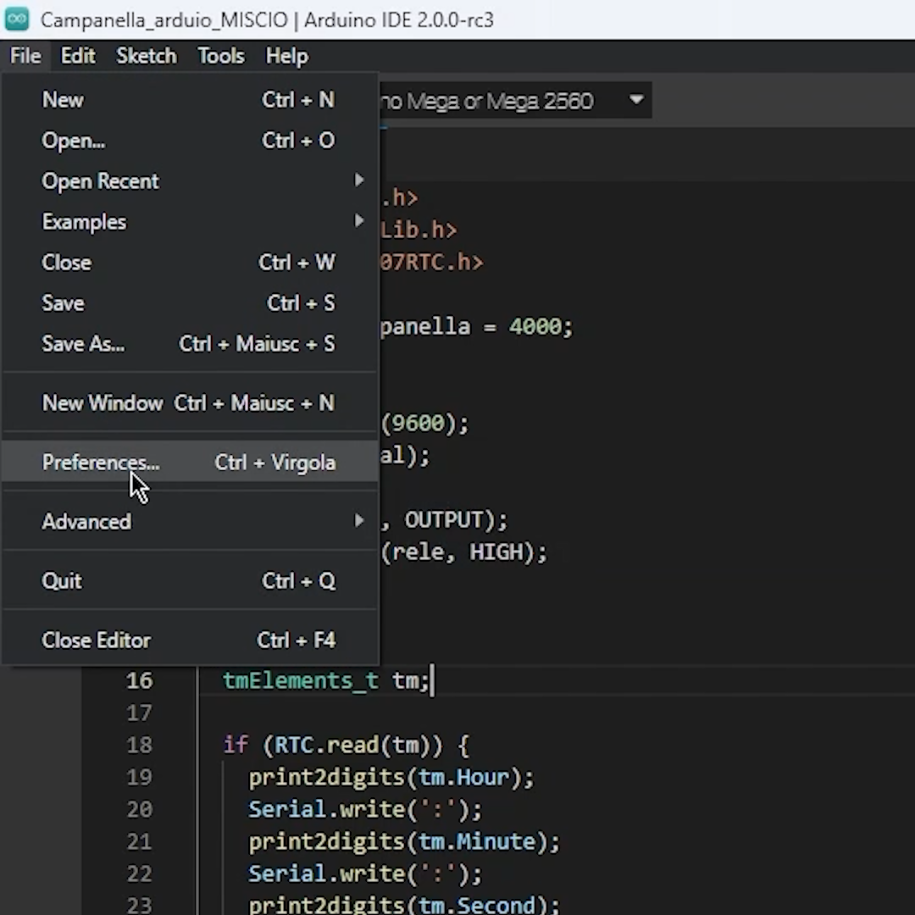Click the '(rele, HIGH);' code text
This screenshot has width=915, height=915.
pos(464,552)
